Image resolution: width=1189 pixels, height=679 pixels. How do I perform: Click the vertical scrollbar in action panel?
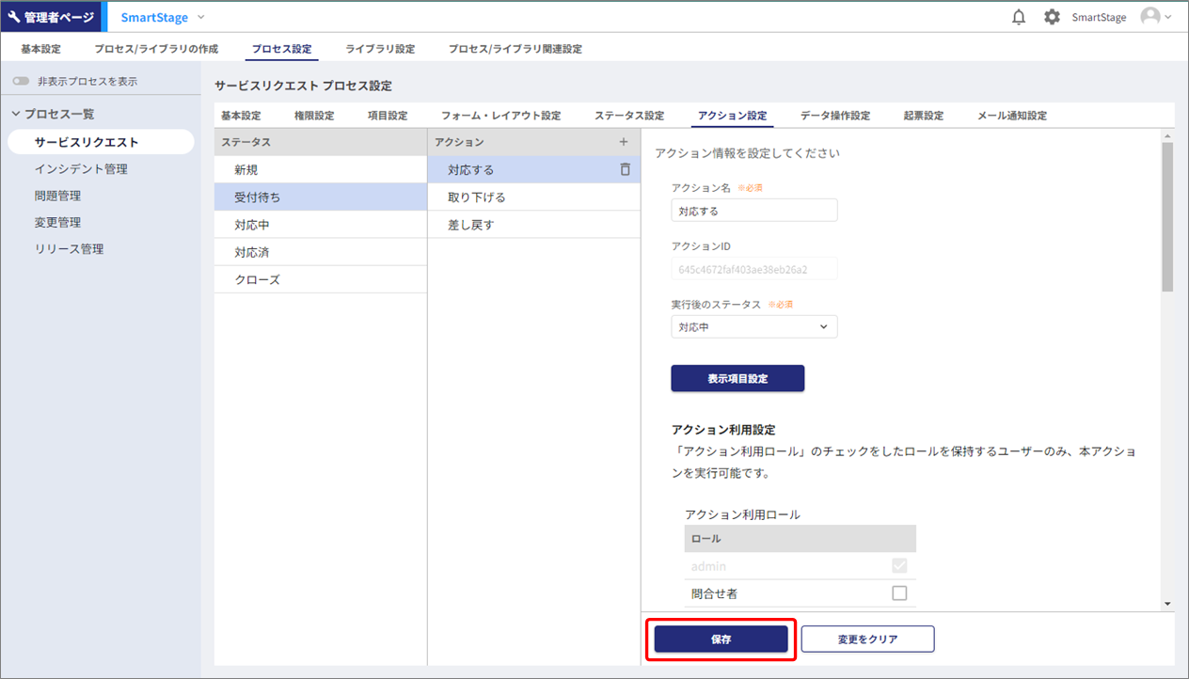click(1167, 216)
